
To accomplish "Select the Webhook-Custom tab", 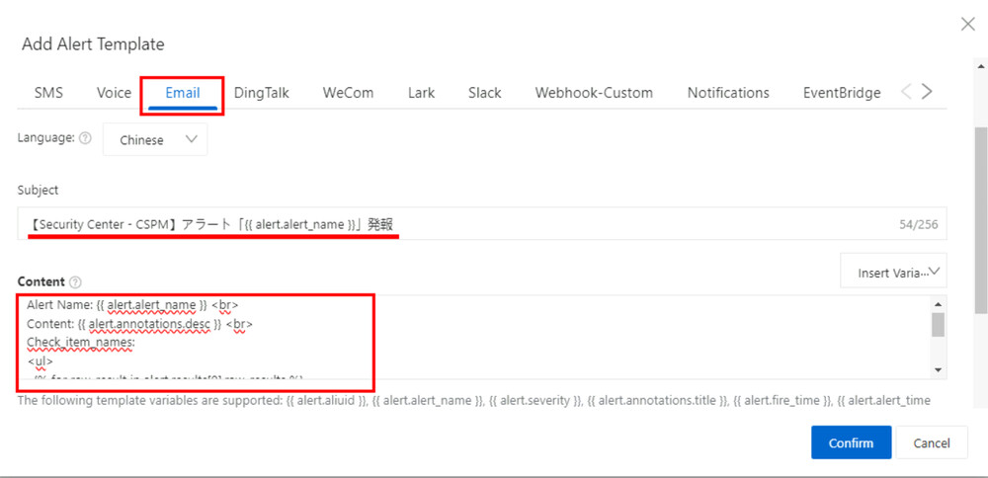I will pyautogui.click(x=594, y=93).
